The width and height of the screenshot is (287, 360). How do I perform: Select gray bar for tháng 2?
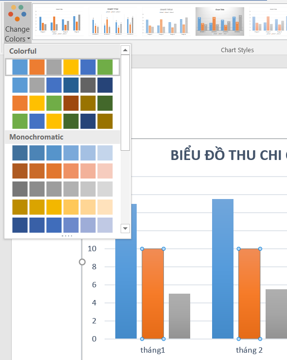276,314
